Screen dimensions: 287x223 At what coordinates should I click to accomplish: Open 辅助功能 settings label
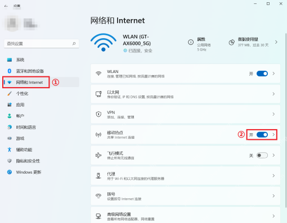click(24, 149)
